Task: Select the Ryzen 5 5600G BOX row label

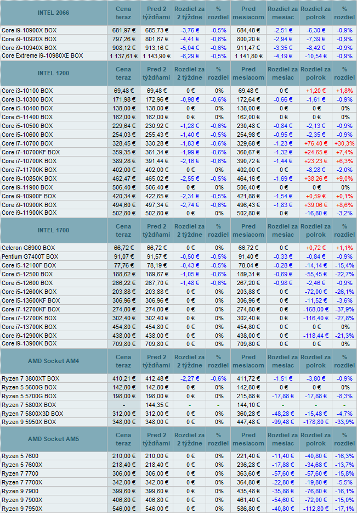Action: tap(29, 388)
